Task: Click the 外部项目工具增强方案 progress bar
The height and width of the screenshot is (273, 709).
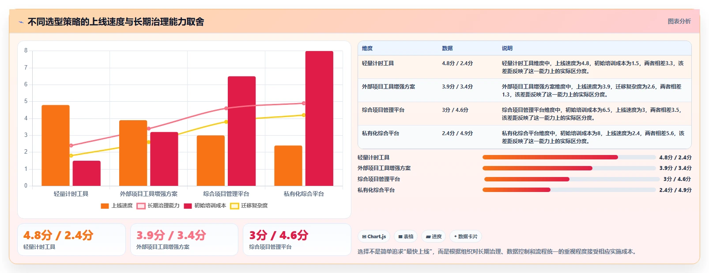Action: [569, 168]
